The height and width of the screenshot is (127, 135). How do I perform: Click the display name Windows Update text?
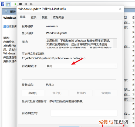(57, 33)
